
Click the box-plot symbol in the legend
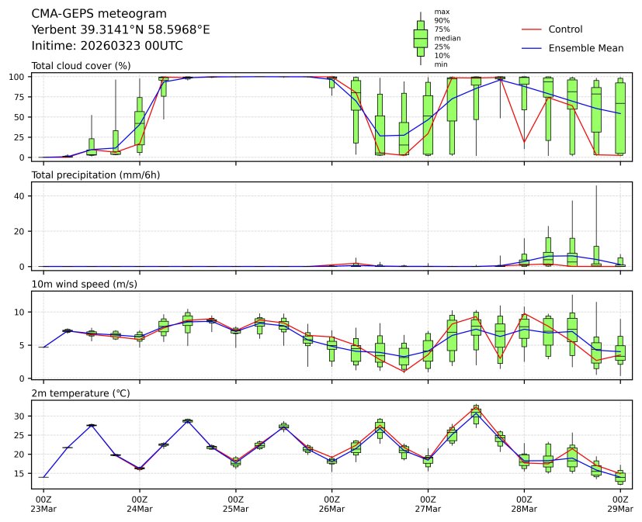click(420, 37)
